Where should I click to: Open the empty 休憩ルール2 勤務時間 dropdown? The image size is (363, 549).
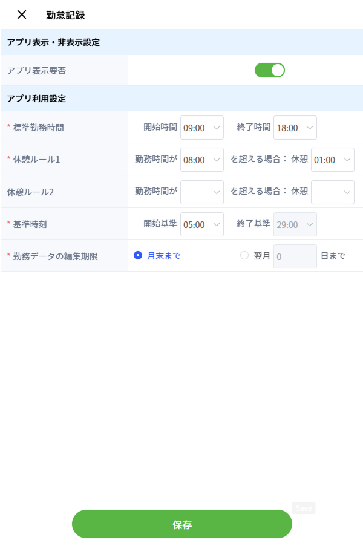tap(202, 192)
